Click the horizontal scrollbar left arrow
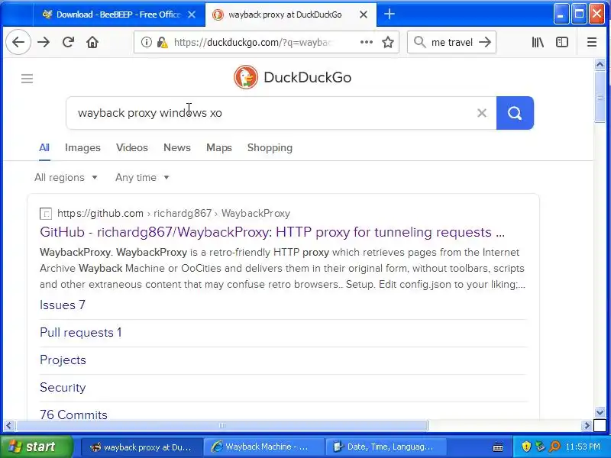The height and width of the screenshot is (458, 611). point(9,426)
